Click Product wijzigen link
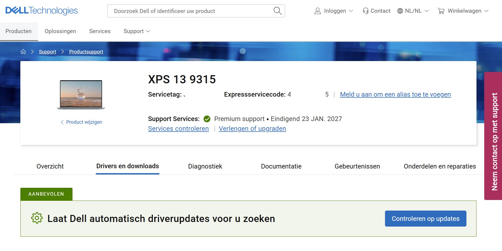502x251 pixels. point(84,122)
